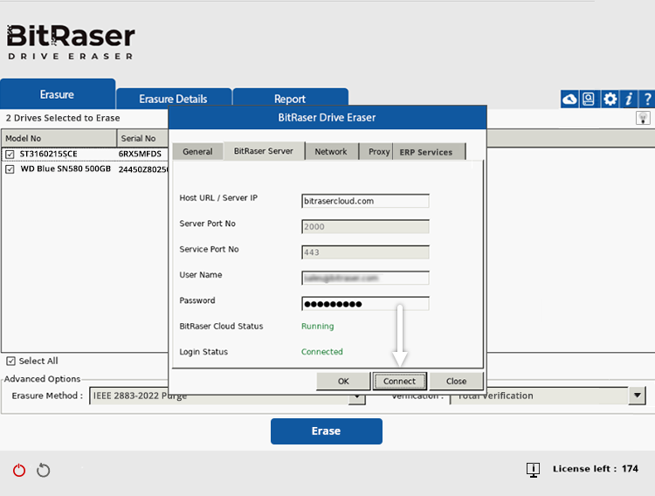
Task: Open settings via the gear icon
Action: coord(610,100)
